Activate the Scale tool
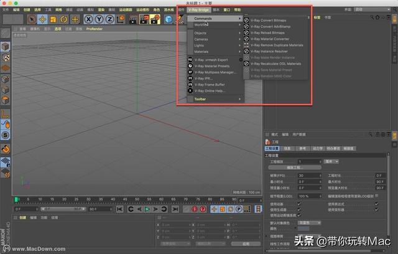This screenshot has height=254, width=398. point(53,19)
